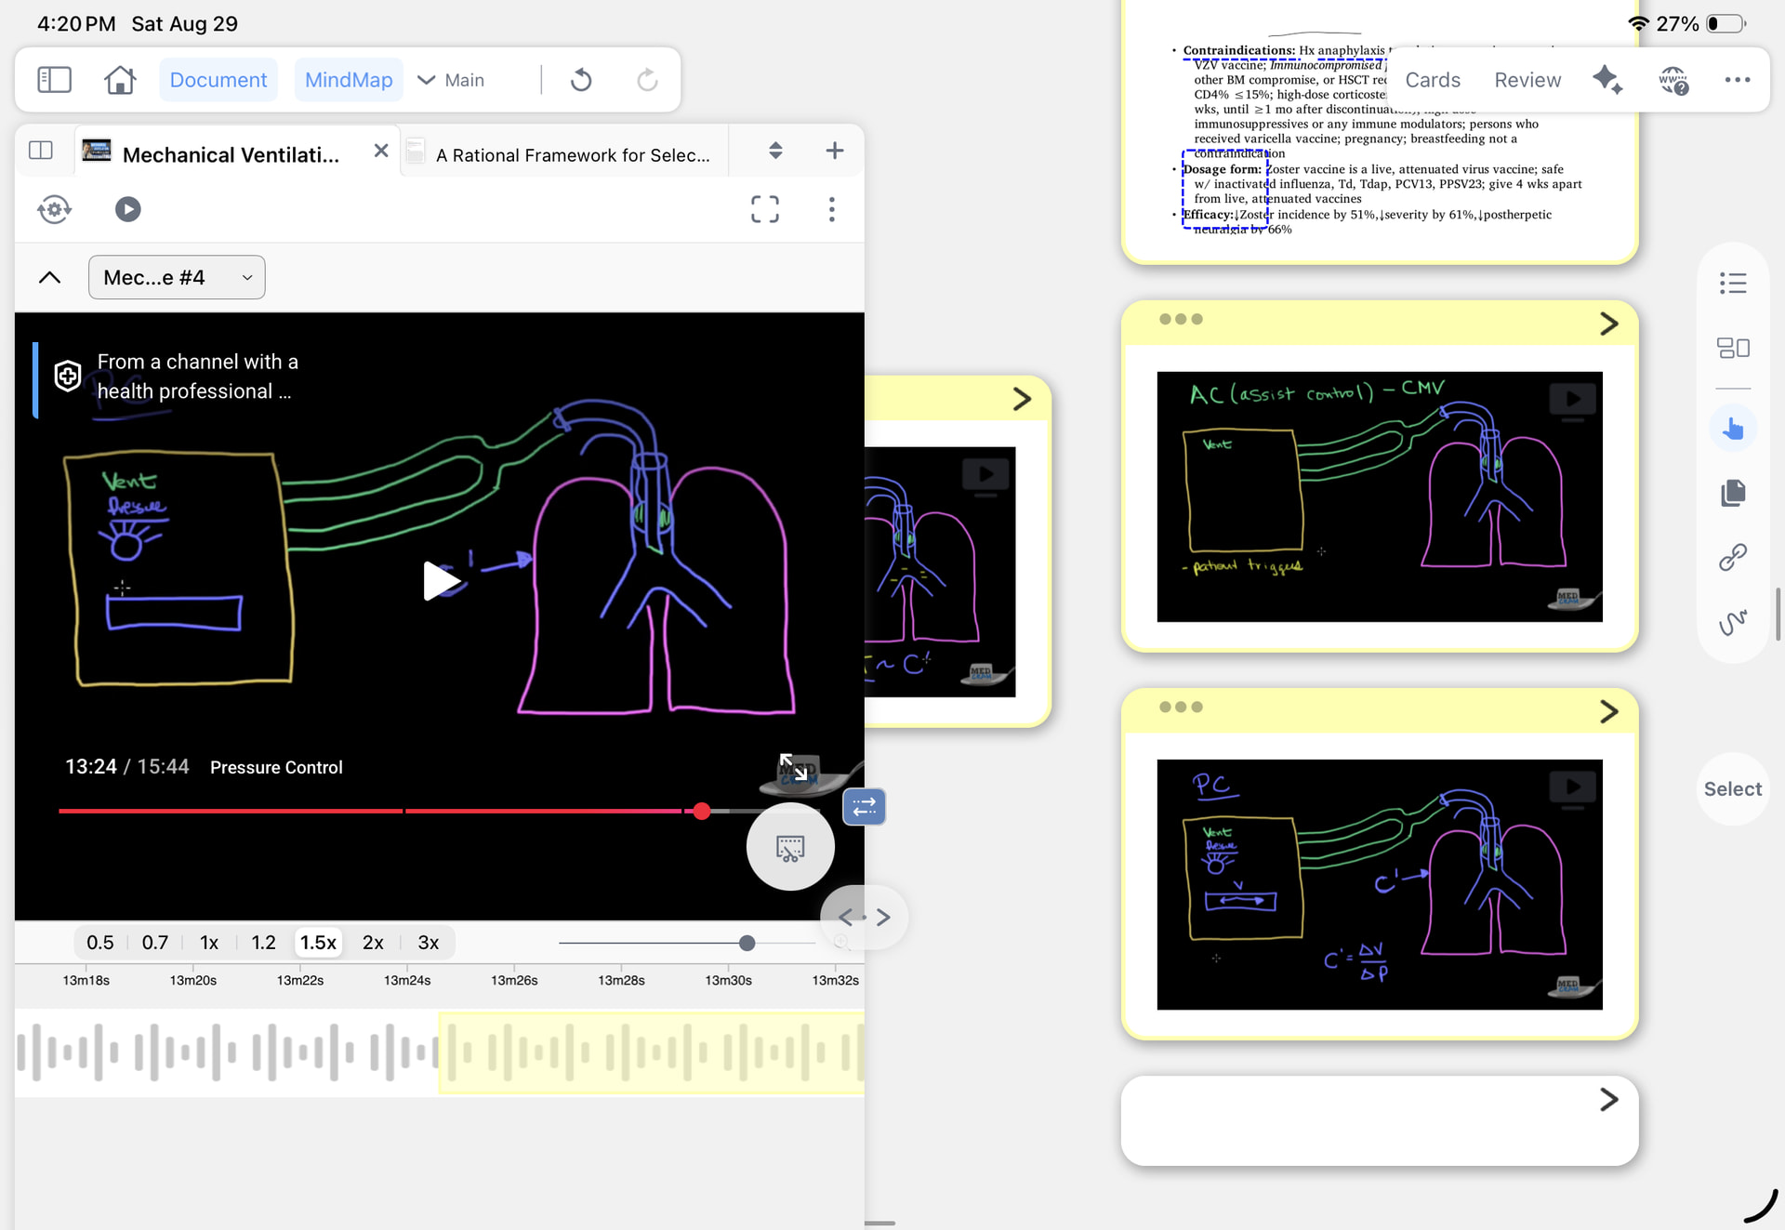
Task: Expand the PC card arrow
Action: tap(1609, 711)
